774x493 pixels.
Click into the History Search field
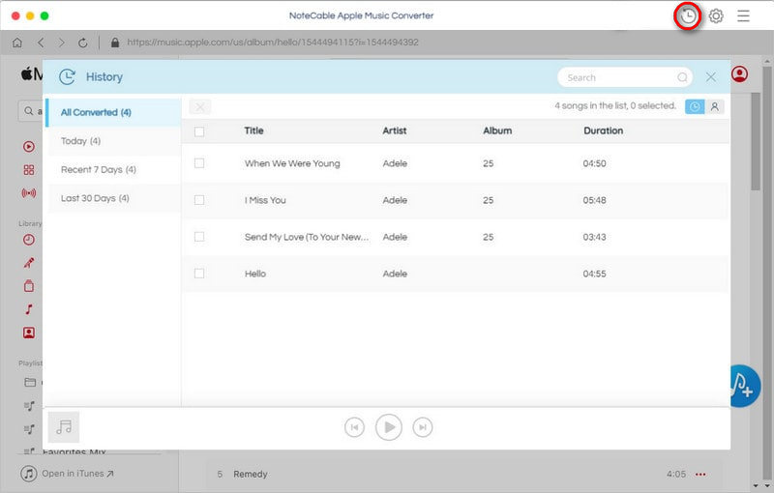pos(625,77)
